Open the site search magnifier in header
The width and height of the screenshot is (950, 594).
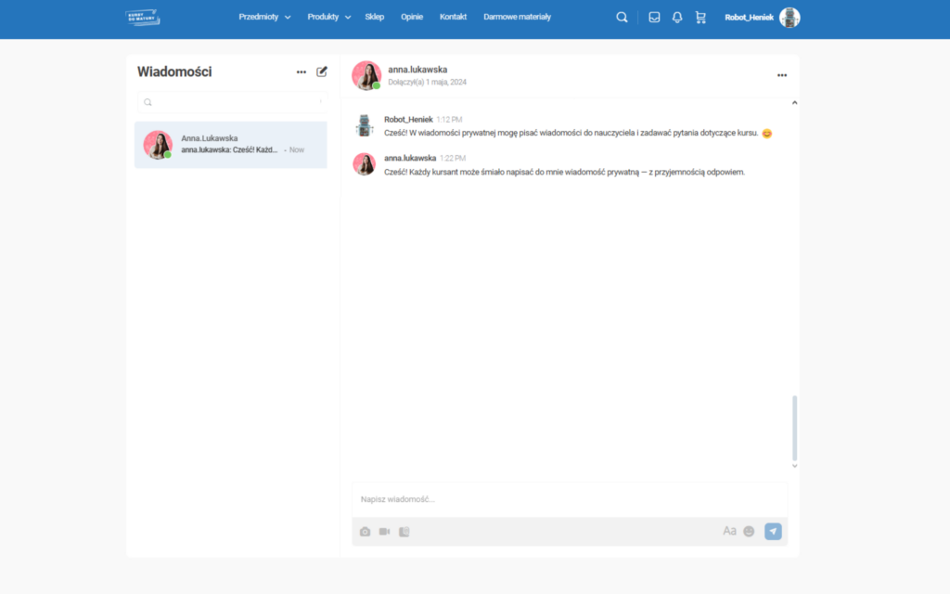click(622, 17)
